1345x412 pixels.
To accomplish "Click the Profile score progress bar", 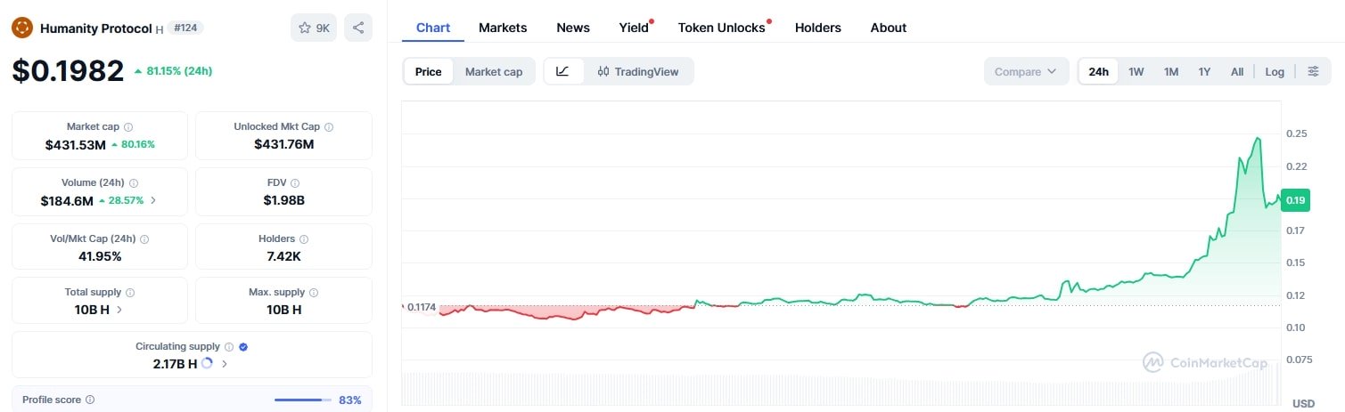I will [302, 400].
